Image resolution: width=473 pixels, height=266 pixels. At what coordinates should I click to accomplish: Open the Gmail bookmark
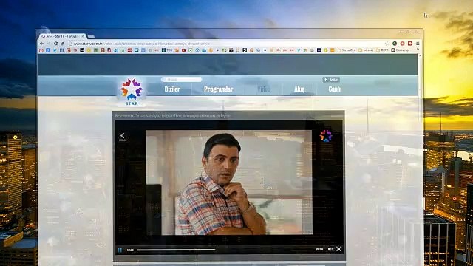point(41,50)
